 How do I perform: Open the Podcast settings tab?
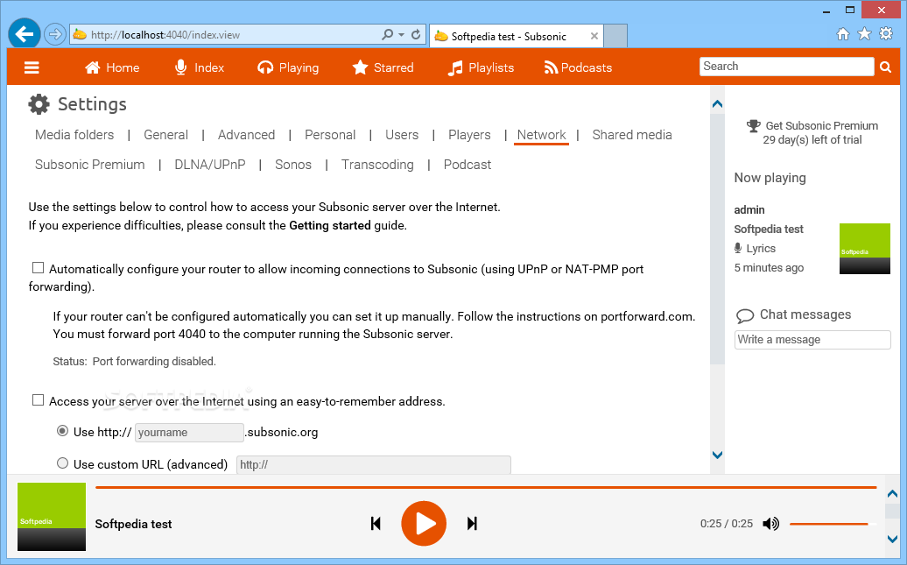(x=468, y=165)
